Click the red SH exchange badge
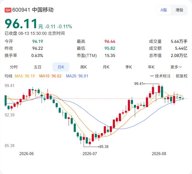Image resolution: width=192 pixels, height=174 pixels. tap(8, 10)
